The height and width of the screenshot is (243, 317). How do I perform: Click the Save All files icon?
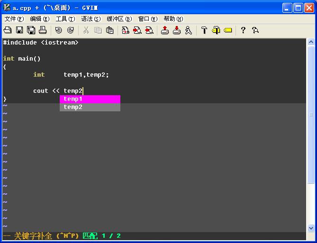[31, 30]
